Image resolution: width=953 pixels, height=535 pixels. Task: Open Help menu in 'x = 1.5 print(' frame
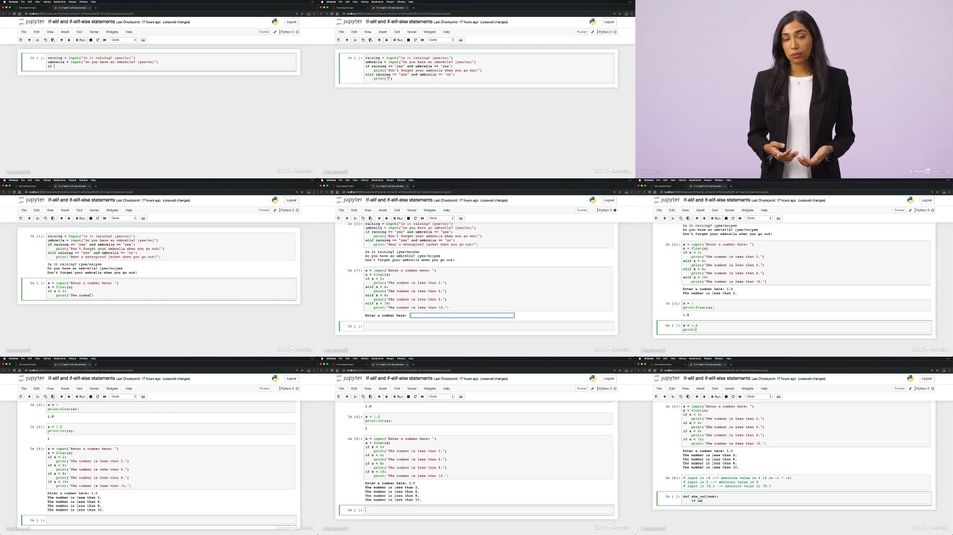coord(764,210)
